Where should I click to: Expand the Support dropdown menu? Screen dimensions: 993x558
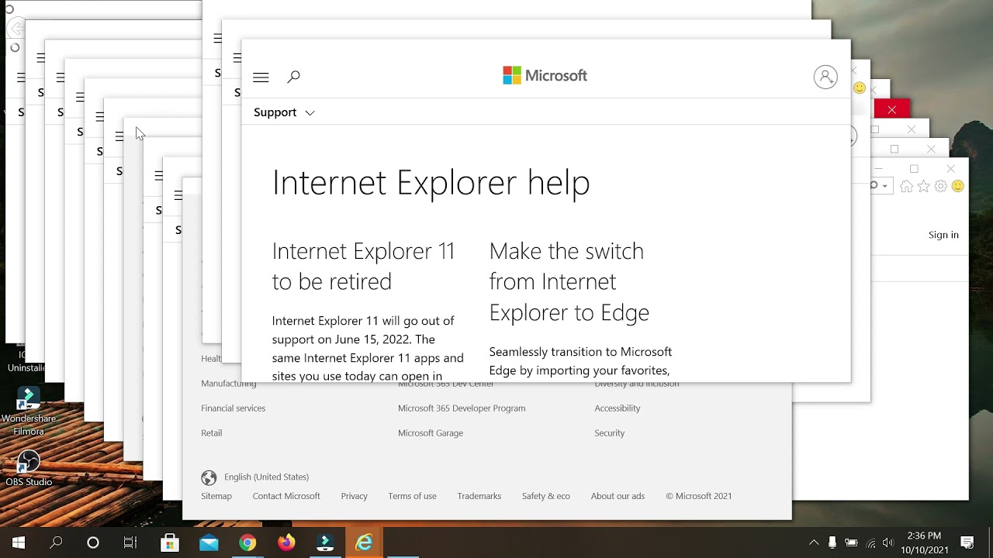point(284,112)
